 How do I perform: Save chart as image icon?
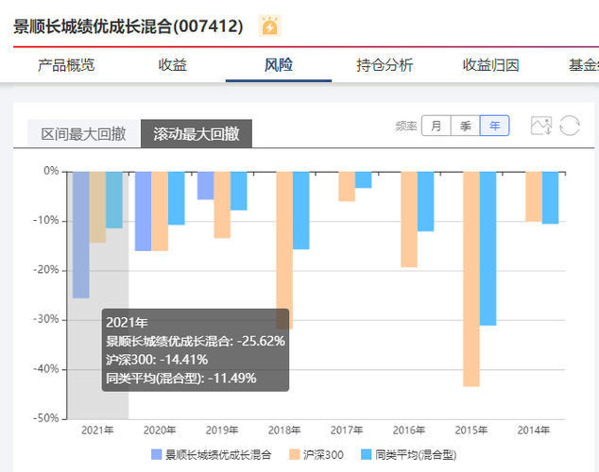pos(541,126)
